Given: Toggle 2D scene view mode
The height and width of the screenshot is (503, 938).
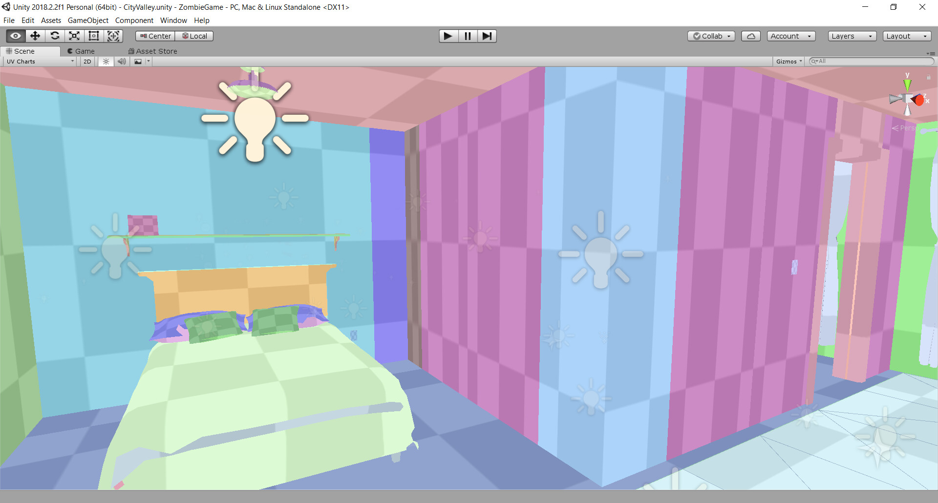Looking at the screenshot, I should 86,61.
